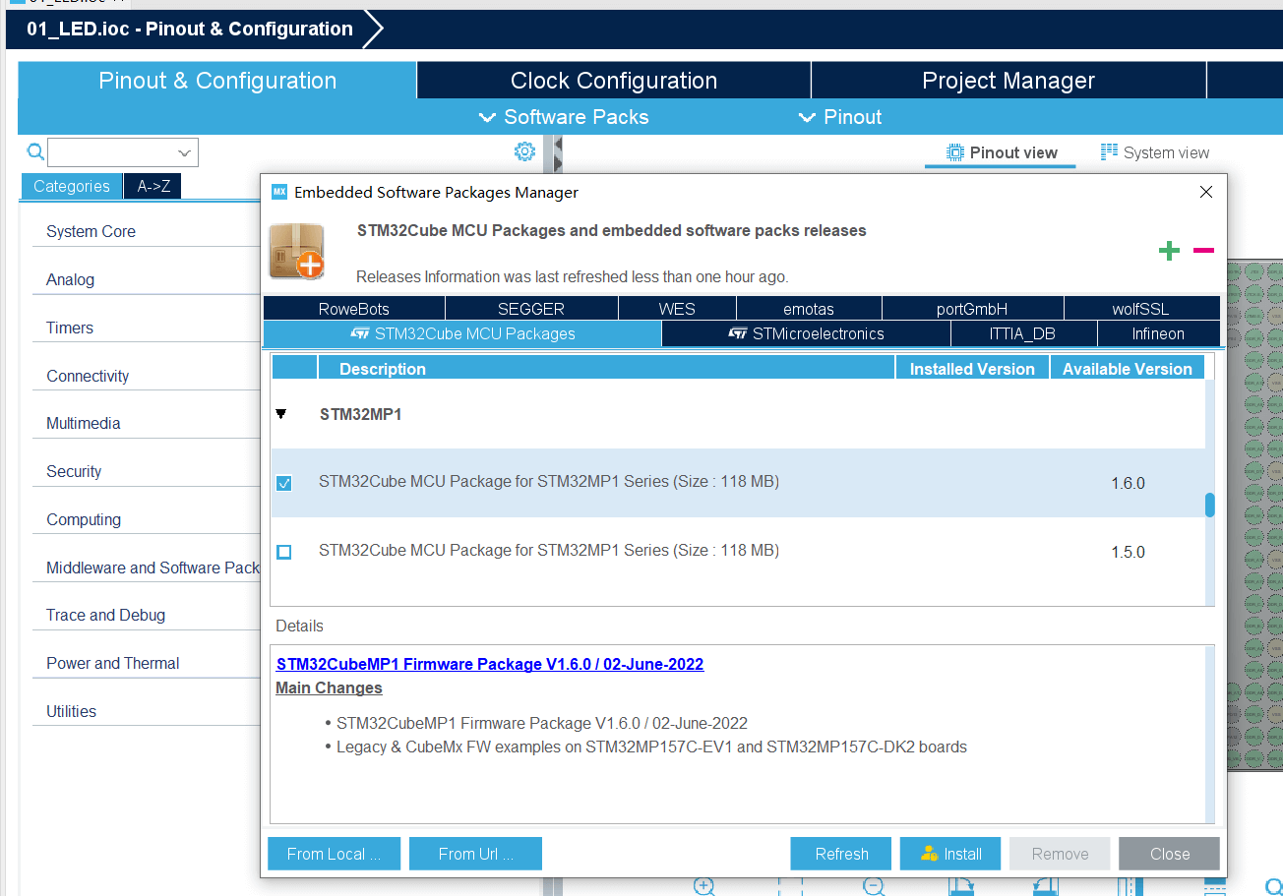This screenshot has width=1283, height=896.
Task: Click the Available Version column header
Action: pyautogui.click(x=1128, y=369)
